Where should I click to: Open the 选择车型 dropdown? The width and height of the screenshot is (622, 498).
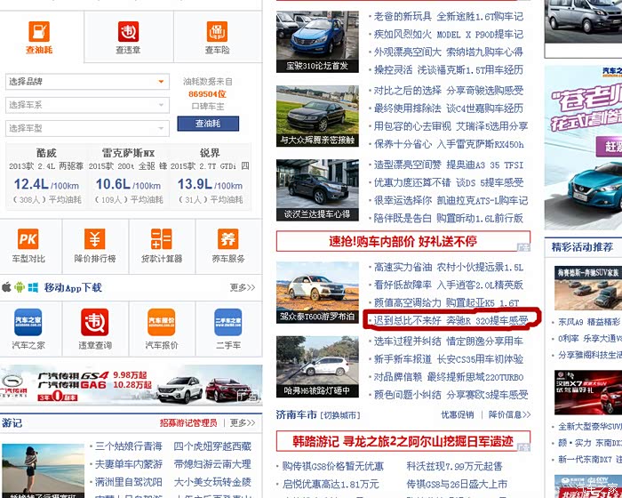click(x=86, y=128)
